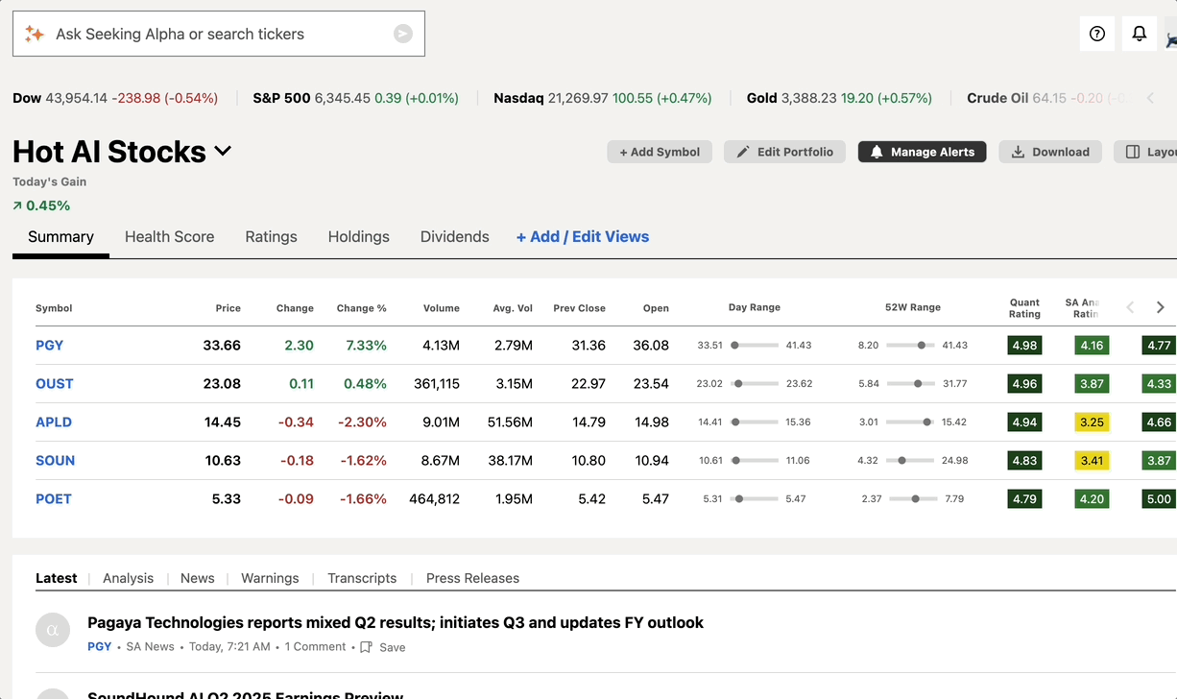Select the Latest news filter tab

coord(57,578)
